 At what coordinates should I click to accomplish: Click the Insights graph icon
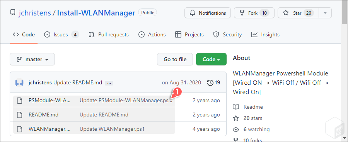point(254,35)
